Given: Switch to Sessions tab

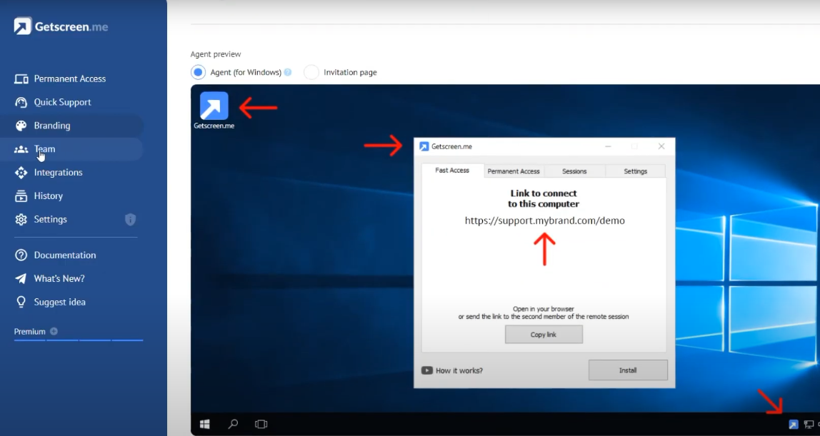Looking at the screenshot, I should pos(574,171).
